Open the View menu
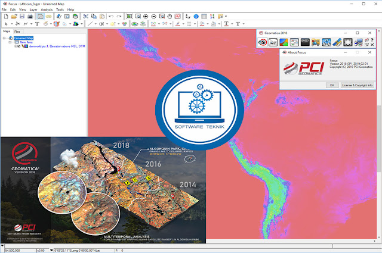 coord(23,10)
